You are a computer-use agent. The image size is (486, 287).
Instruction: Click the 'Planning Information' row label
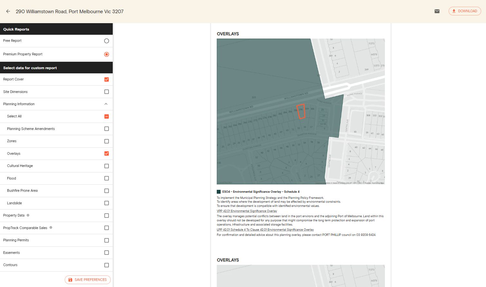(x=19, y=104)
